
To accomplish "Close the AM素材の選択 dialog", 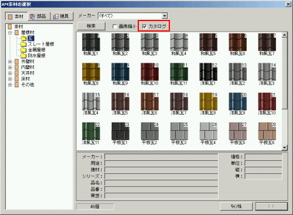I will click(x=288, y=4).
